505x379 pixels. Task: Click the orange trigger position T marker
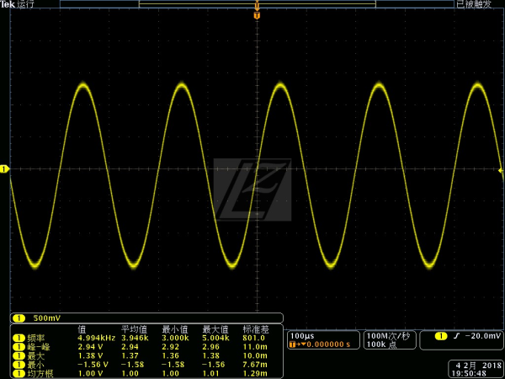point(257,15)
